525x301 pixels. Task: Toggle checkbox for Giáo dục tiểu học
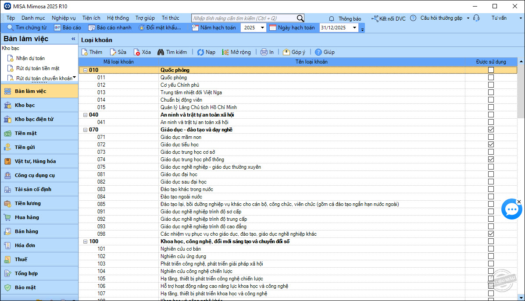[x=491, y=145]
